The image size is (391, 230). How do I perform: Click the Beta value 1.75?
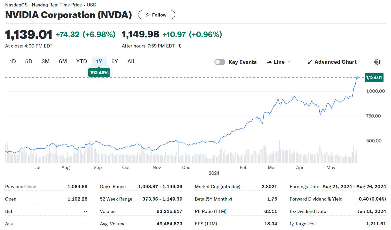click(272, 199)
